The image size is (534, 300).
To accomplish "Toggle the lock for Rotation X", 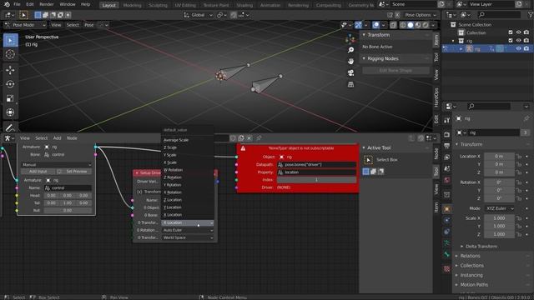I will coord(519,182).
